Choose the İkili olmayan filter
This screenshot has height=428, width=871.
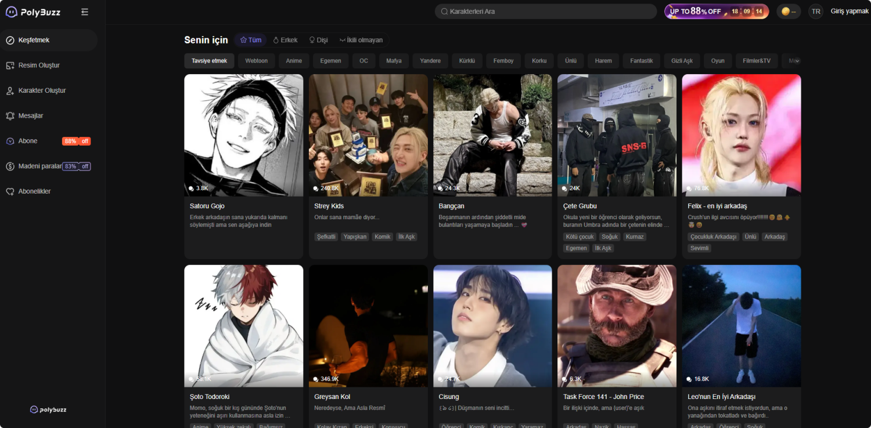pyautogui.click(x=361, y=40)
